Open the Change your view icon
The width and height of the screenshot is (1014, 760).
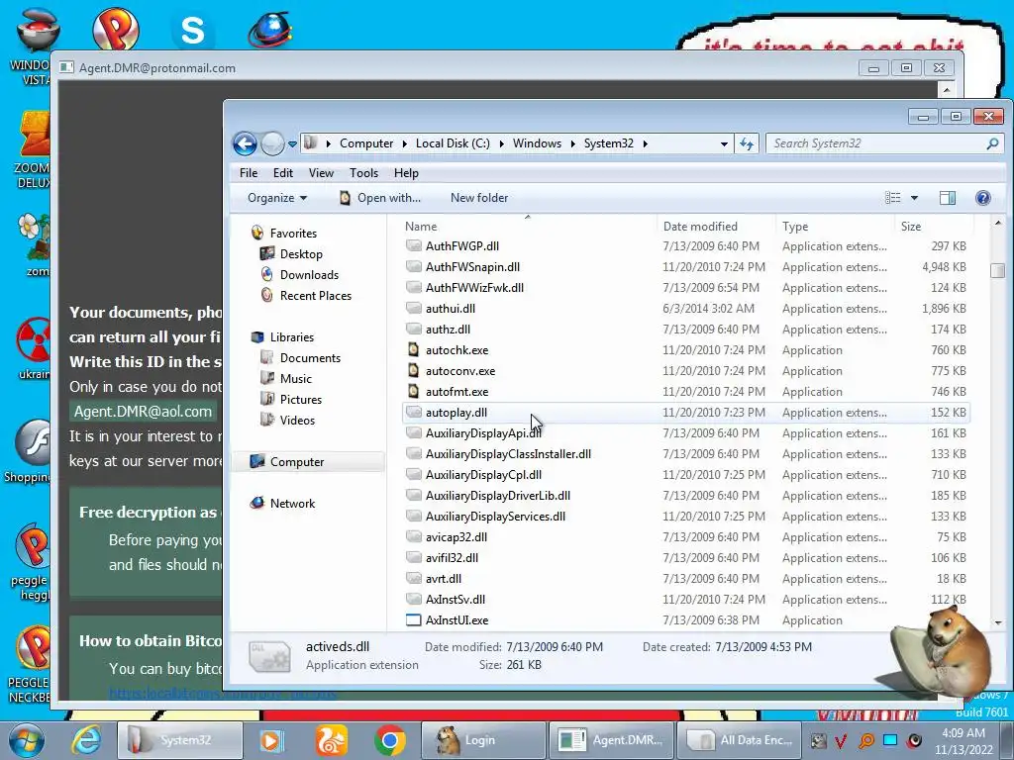(892, 198)
